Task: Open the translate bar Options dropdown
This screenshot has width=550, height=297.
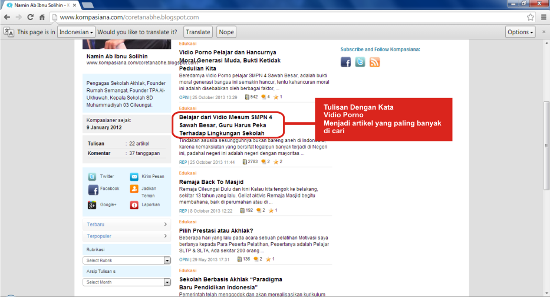Action: [x=520, y=32]
